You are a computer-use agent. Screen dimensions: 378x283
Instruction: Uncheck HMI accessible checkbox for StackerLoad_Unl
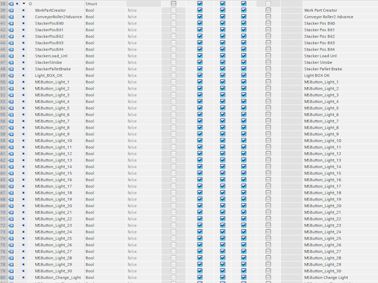pos(199,56)
